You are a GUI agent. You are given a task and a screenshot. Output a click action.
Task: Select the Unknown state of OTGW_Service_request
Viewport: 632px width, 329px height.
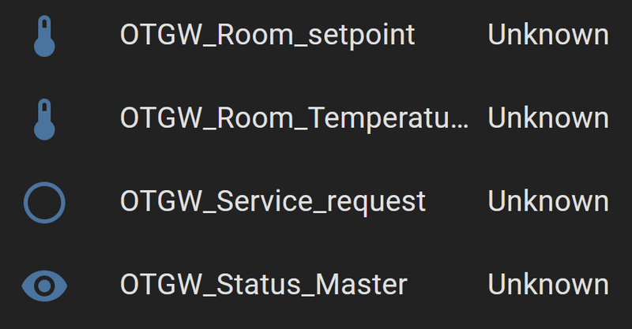[x=548, y=202]
